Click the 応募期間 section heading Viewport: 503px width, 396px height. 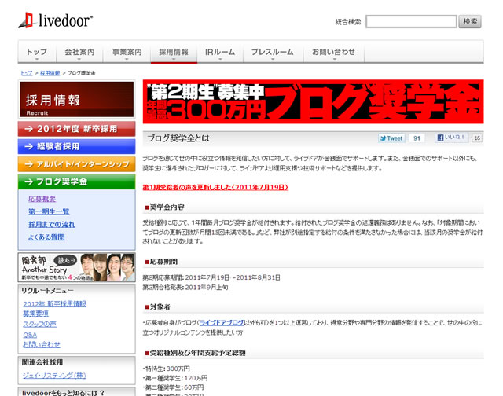161,262
